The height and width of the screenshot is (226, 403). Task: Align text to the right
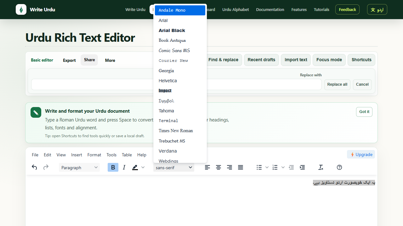[x=230, y=167]
